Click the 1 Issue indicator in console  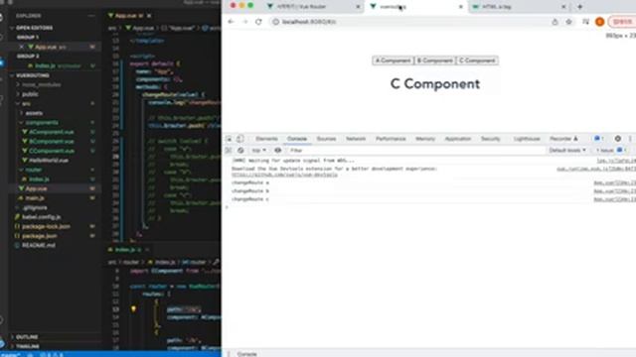click(611, 150)
